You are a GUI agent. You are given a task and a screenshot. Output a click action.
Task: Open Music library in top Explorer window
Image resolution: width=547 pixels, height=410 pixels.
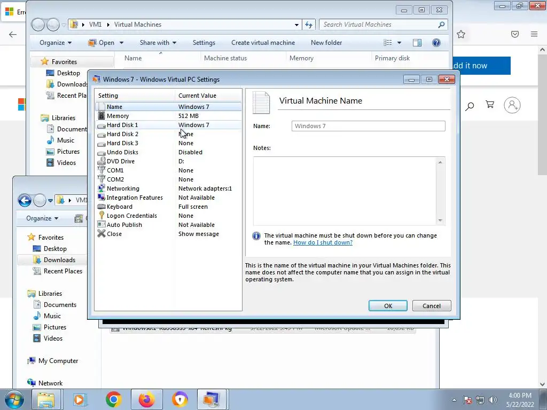[x=61, y=140]
